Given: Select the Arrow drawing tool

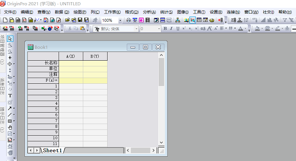Looking at the screenshot, I should pyautogui.click(x=10, y=109).
